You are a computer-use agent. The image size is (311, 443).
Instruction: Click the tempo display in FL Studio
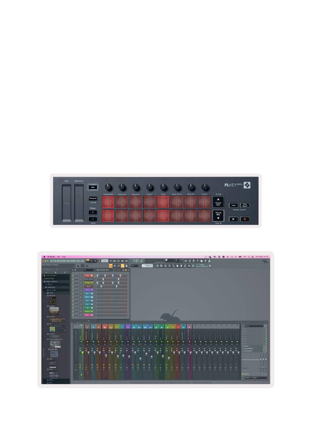(105, 261)
